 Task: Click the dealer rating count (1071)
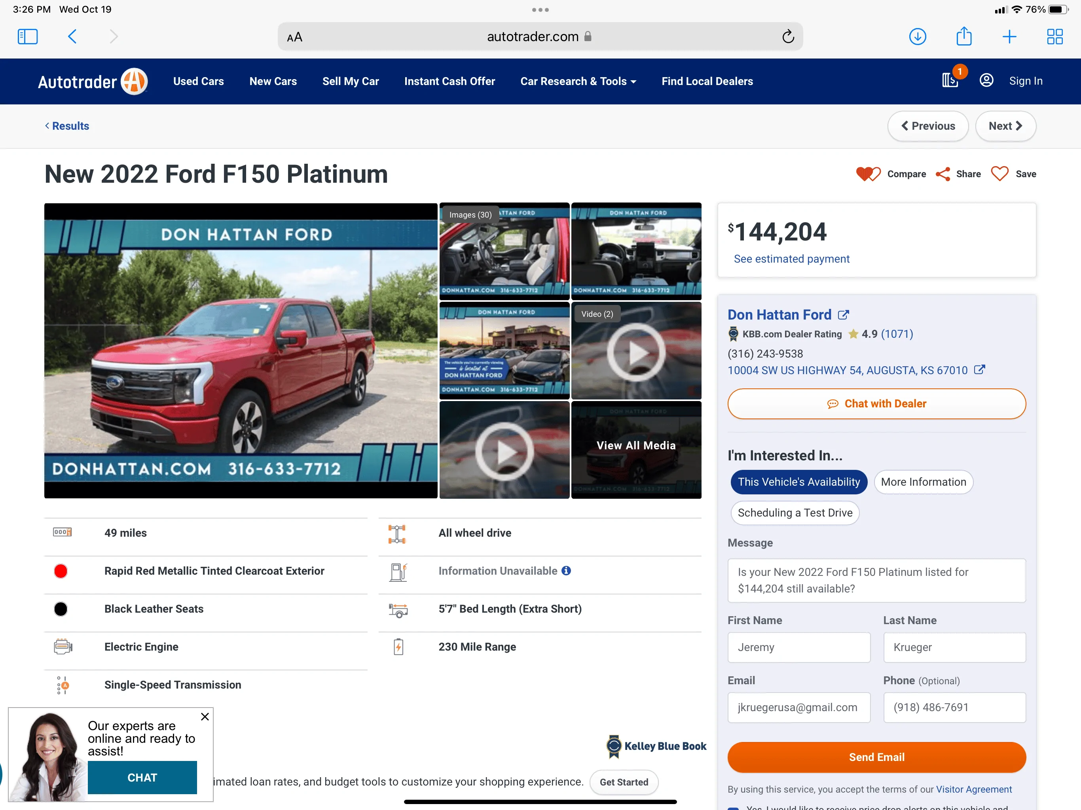[x=897, y=334]
